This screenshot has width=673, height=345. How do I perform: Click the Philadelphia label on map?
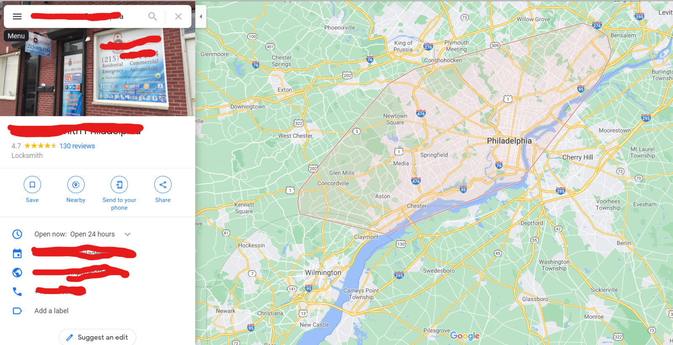[509, 141]
